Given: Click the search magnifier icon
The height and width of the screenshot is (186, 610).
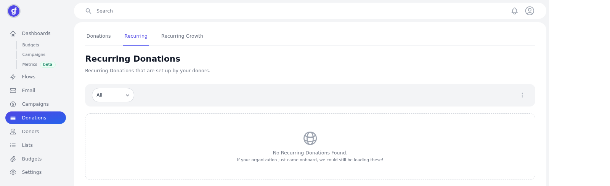Looking at the screenshot, I should coord(88,11).
